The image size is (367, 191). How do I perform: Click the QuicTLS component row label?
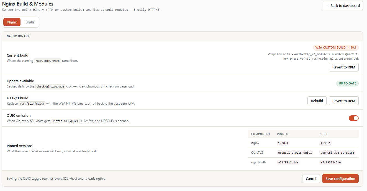coord(256,153)
